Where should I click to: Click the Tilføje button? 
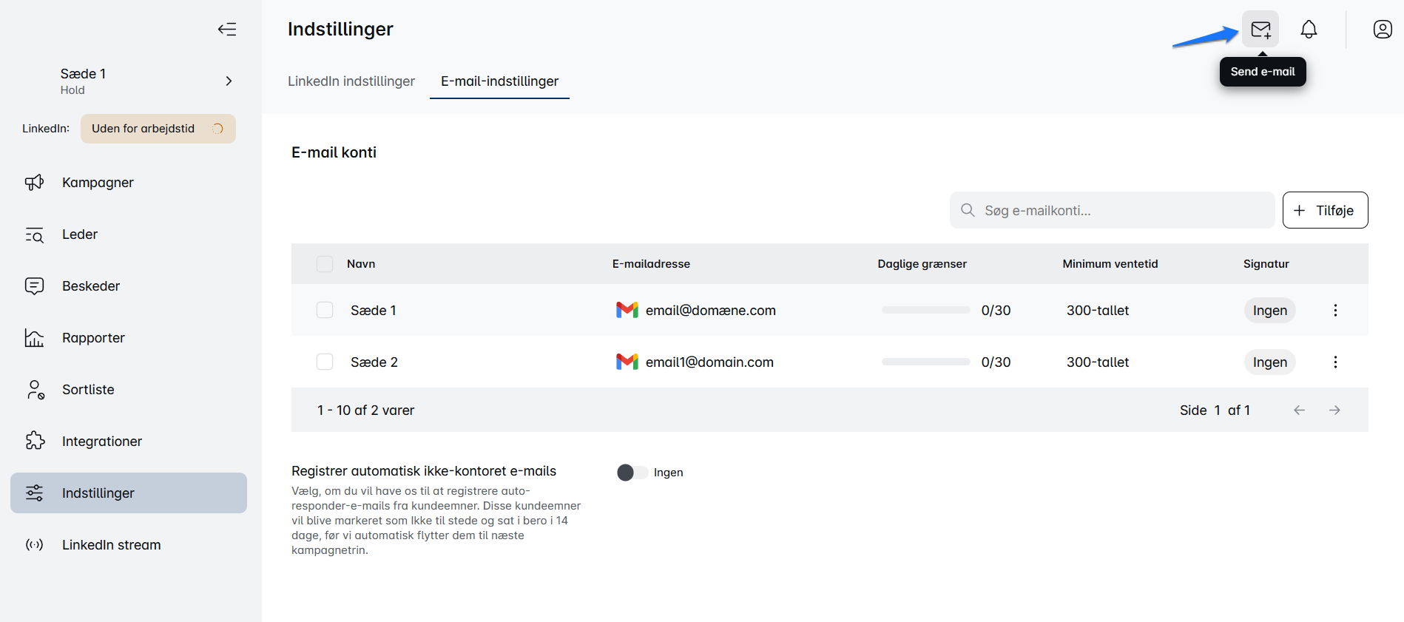1325,211
